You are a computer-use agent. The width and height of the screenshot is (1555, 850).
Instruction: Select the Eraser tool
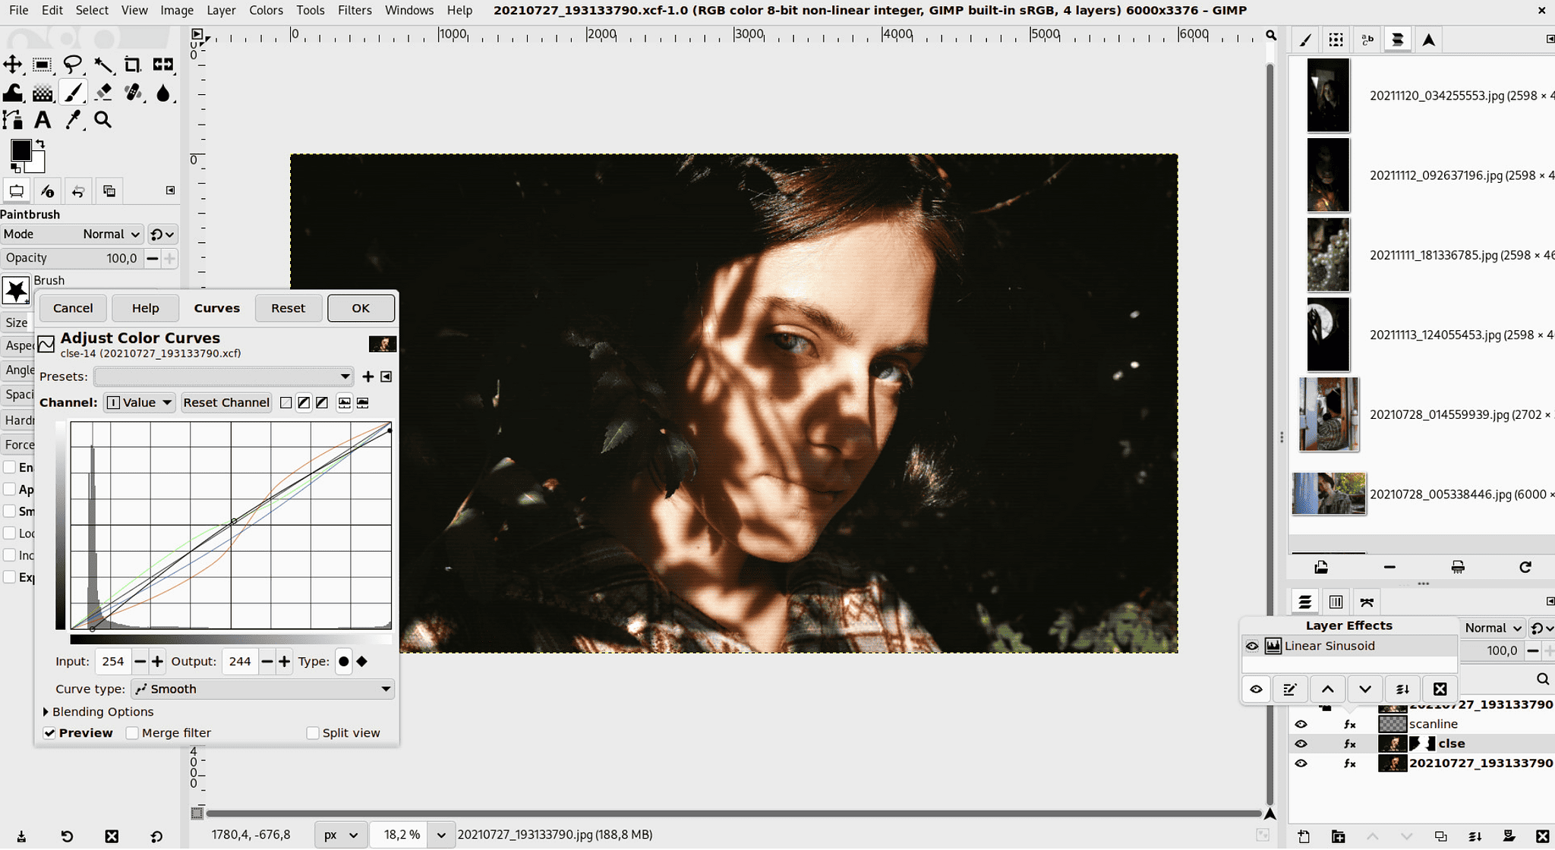104,93
